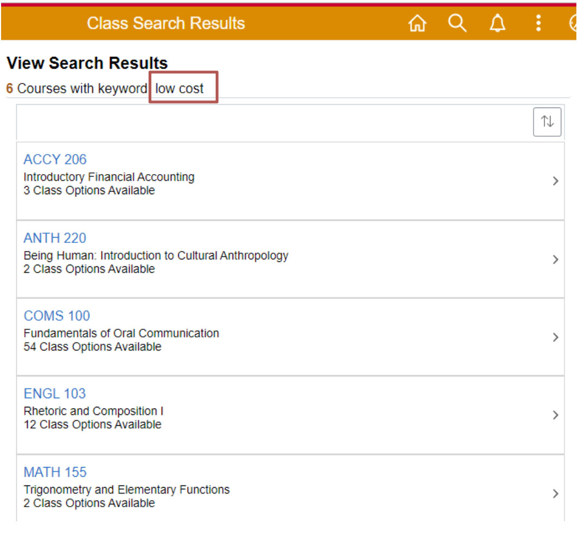Expand MATH 155 row chevron
Image resolution: width=578 pixels, height=537 pixels.
(x=555, y=494)
